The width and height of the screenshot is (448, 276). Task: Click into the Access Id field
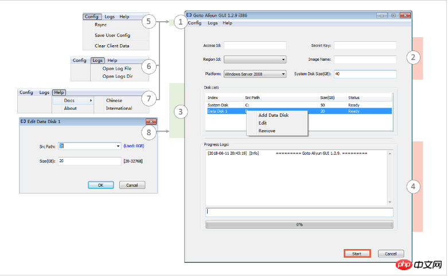click(255, 45)
